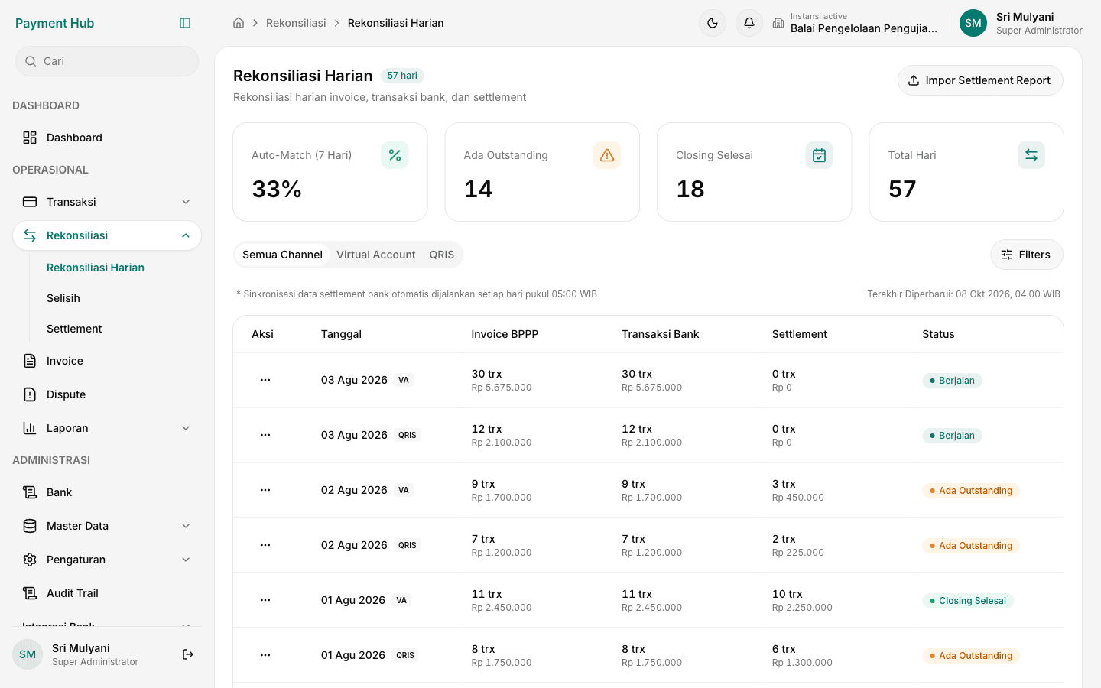Click Total Hari swap arrows icon

tap(1031, 155)
